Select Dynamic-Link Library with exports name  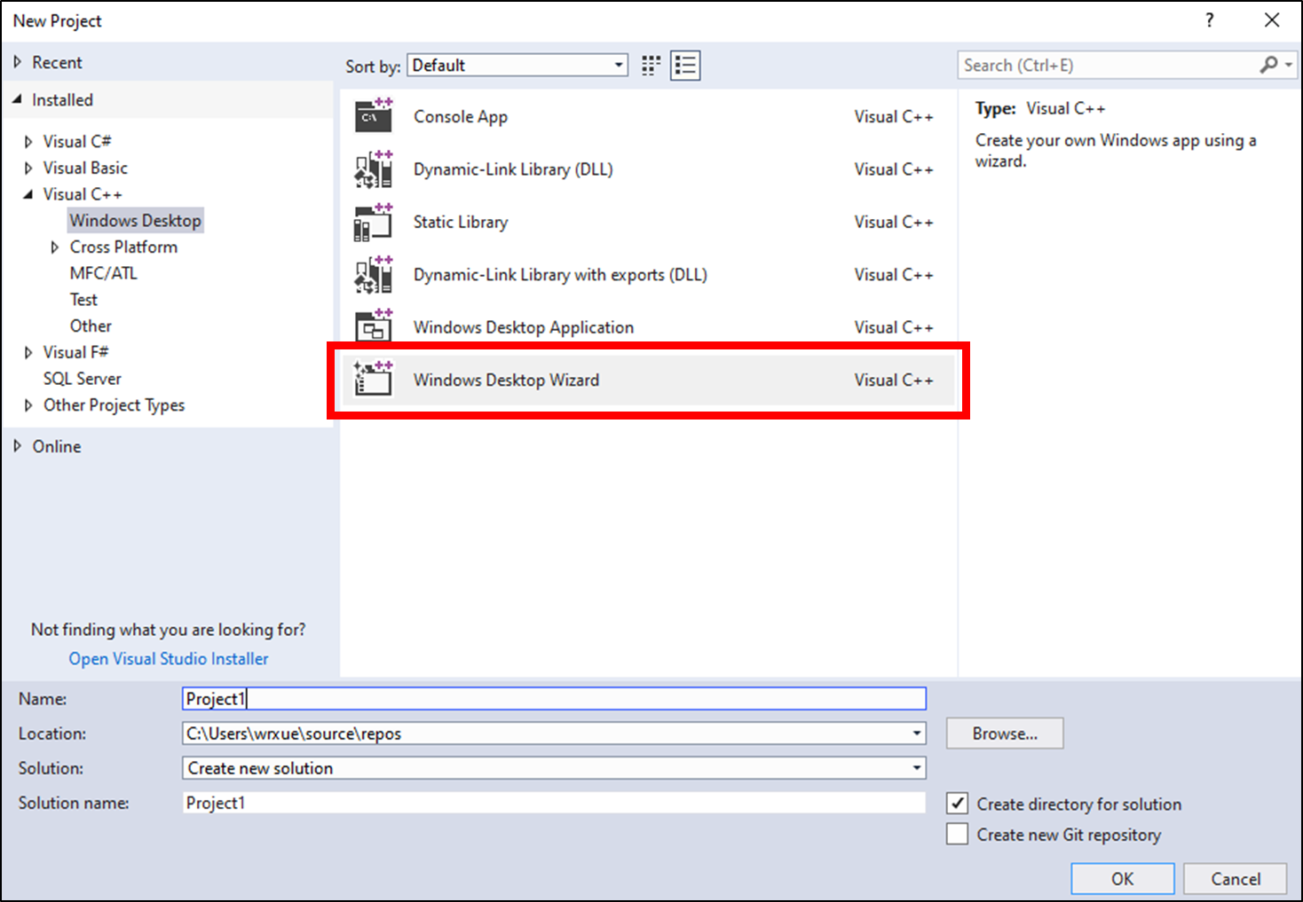[560, 274]
